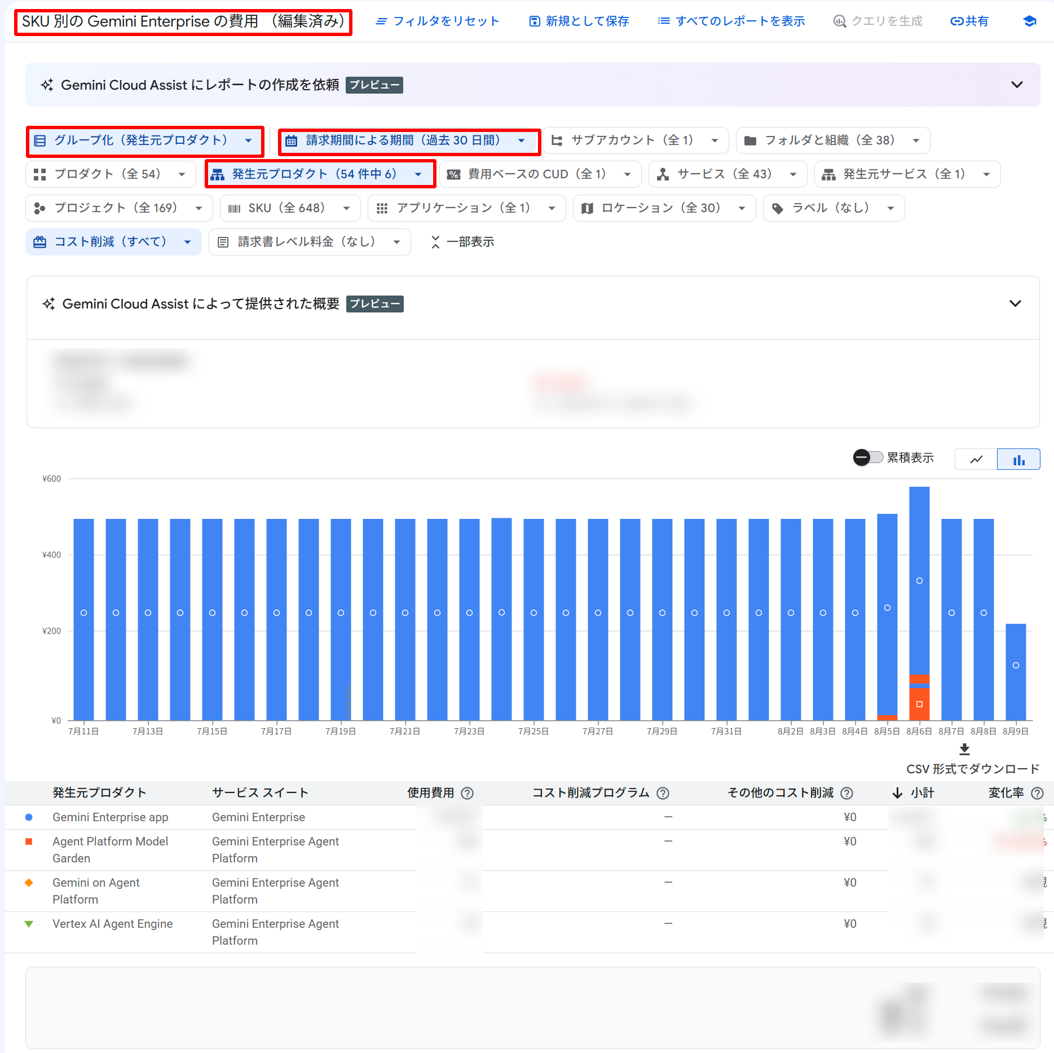Click CSV 形式でダウンロード link
The image size is (1054, 1053).
click(973, 769)
